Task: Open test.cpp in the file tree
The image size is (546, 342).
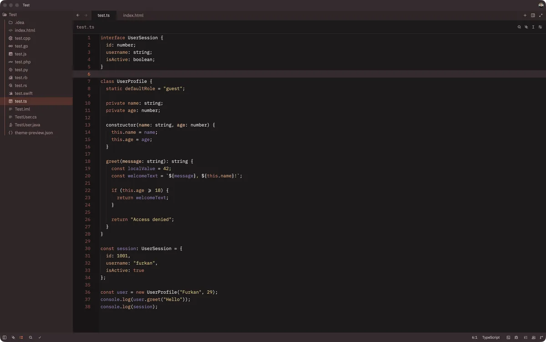Action: pos(36,38)
